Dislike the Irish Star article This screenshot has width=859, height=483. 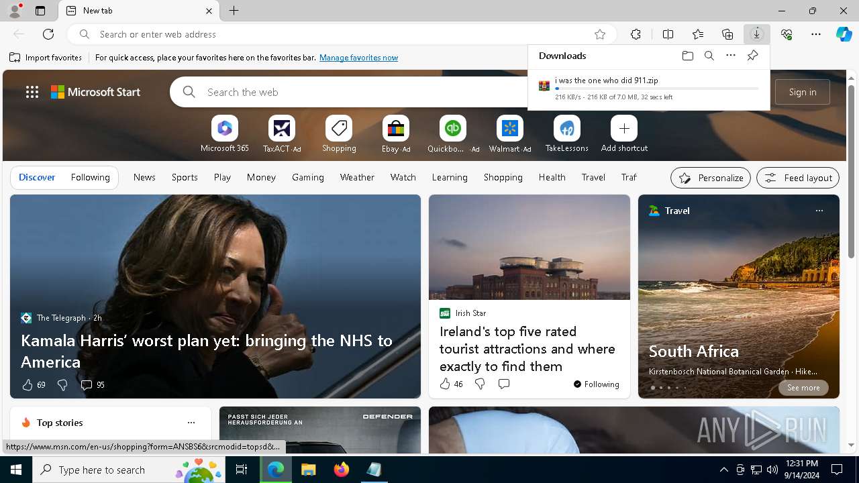click(480, 384)
